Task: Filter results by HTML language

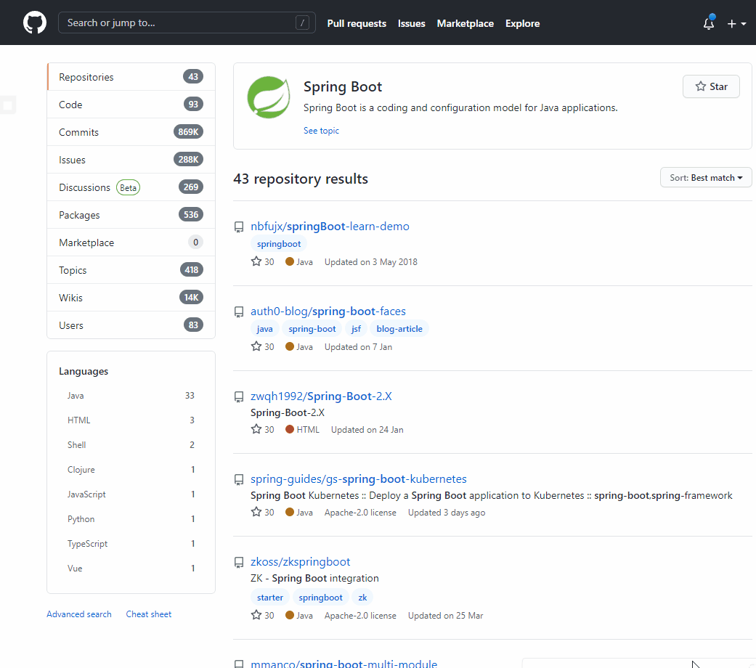Action: (131, 420)
